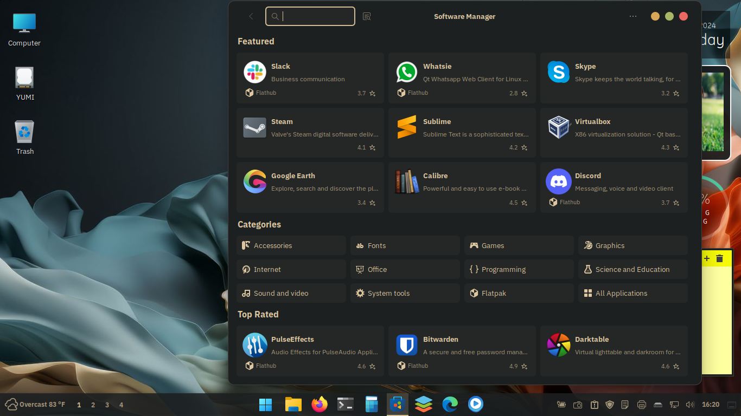Open the Overcast 83 °F weather applet

[35, 405]
